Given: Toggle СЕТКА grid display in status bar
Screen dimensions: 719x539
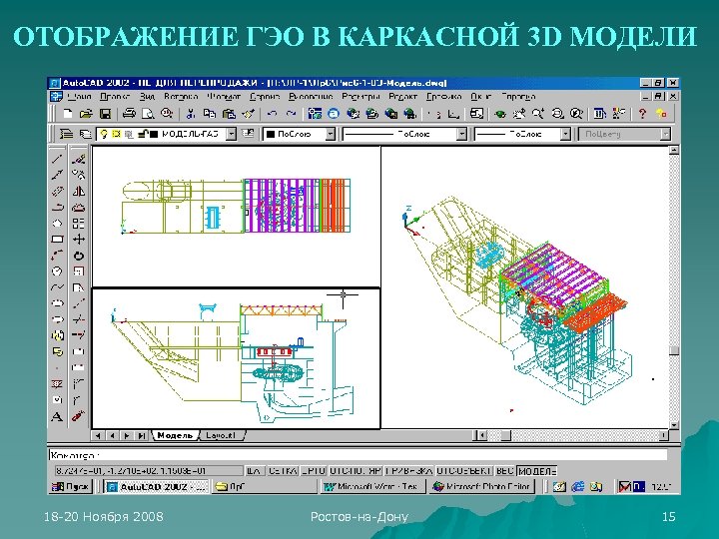Looking at the screenshot, I should tap(283, 471).
